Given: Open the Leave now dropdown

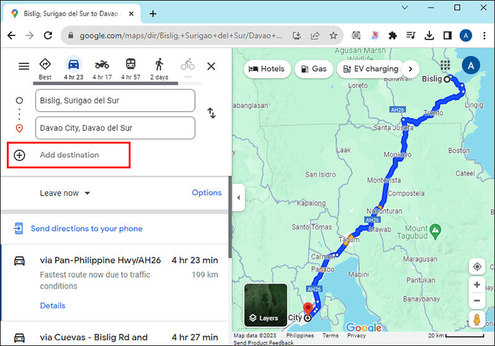Looking at the screenshot, I should click(x=65, y=193).
